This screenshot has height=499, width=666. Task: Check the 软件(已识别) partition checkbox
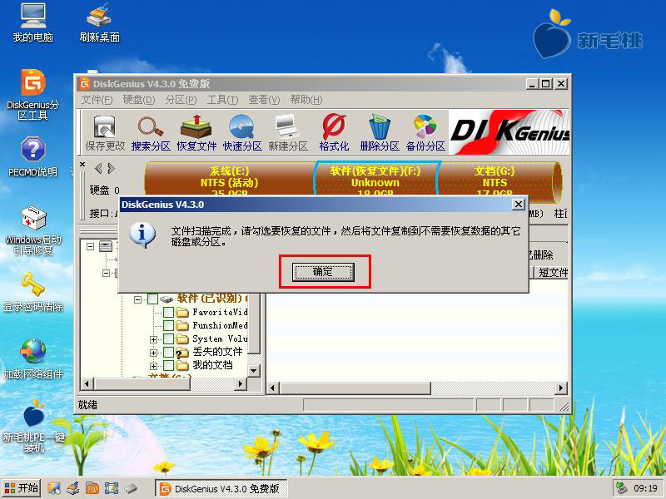click(x=152, y=299)
